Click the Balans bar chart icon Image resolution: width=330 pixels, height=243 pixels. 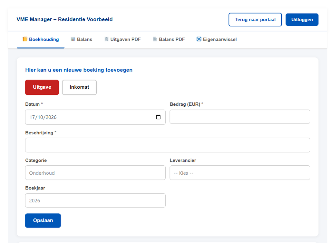click(x=73, y=39)
